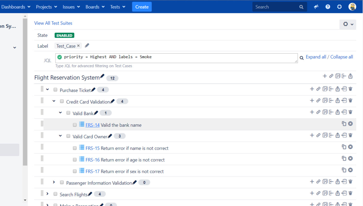
Task: Check the Valid Card Owner checkbox
Action: point(68,136)
